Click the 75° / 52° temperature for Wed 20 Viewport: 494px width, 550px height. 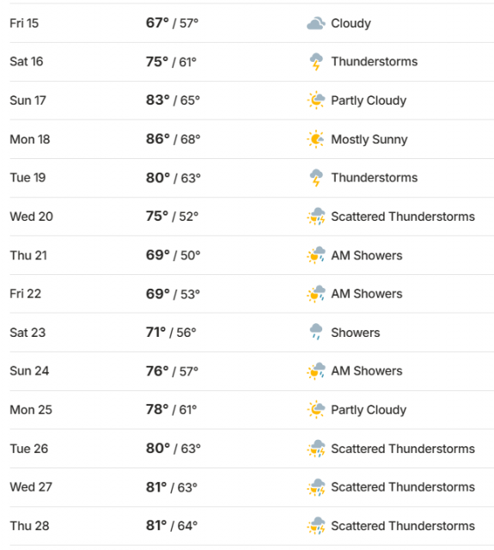tap(172, 217)
